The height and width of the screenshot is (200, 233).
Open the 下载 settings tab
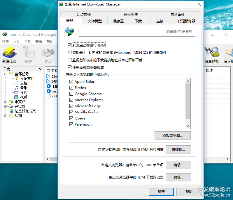click(x=138, y=21)
